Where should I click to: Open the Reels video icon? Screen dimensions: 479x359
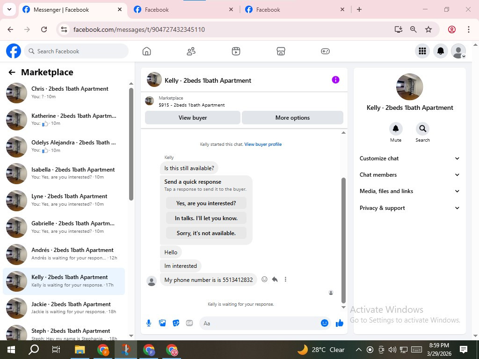tap(236, 51)
